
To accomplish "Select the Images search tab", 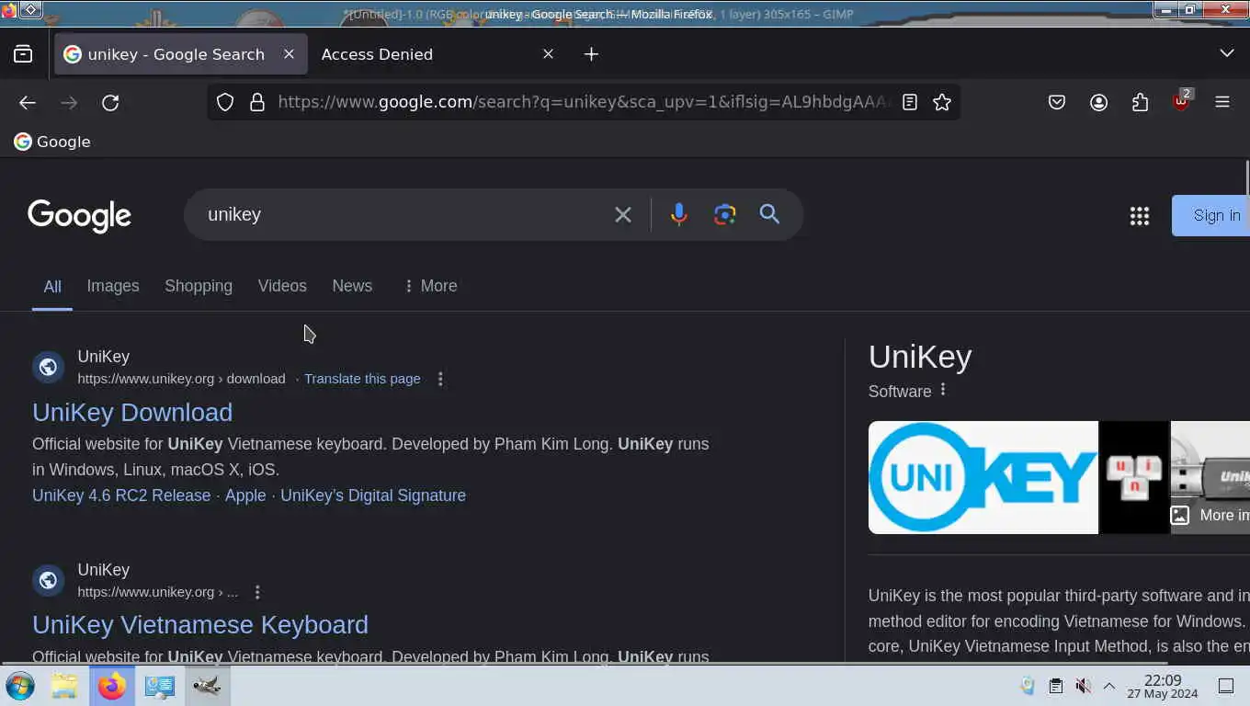I will [113, 286].
